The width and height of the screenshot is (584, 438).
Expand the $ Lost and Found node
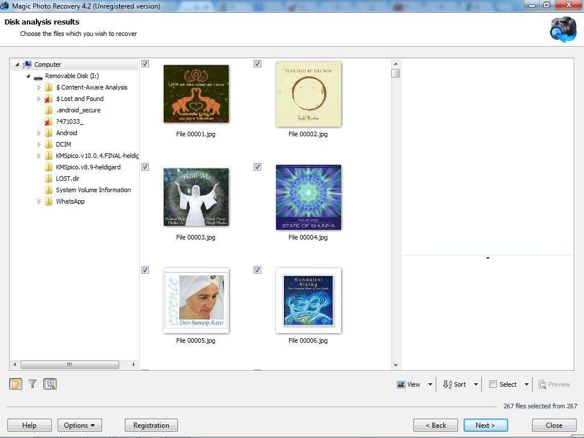(x=39, y=99)
